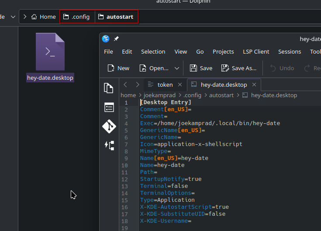Open the Filesystem Browser list sidebar icon
The width and height of the screenshot is (321, 231).
click(x=109, y=107)
